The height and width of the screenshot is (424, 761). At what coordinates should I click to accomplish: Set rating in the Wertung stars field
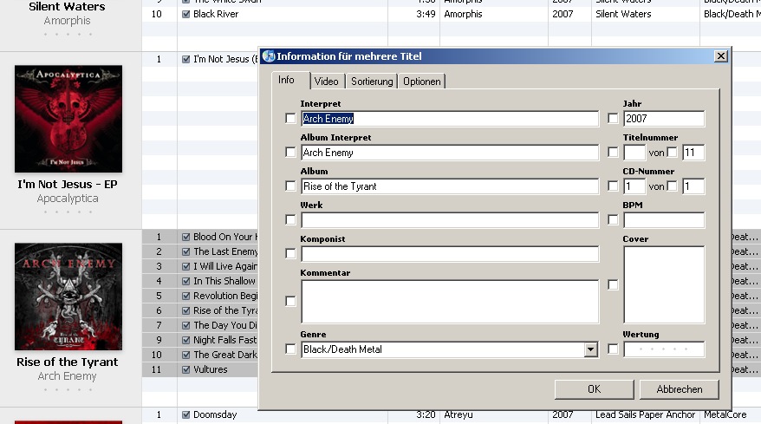coord(663,349)
